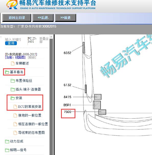Go back using the <<后退 button
Viewport: 152px width, 155px height.
(x=43, y=18)
